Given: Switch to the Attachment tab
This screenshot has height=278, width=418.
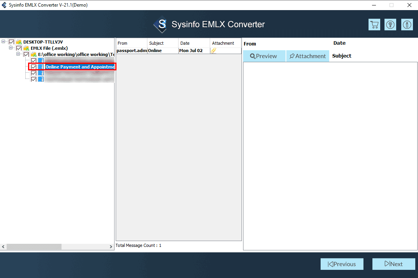Looking at the screenshot, I should (308, 56).
